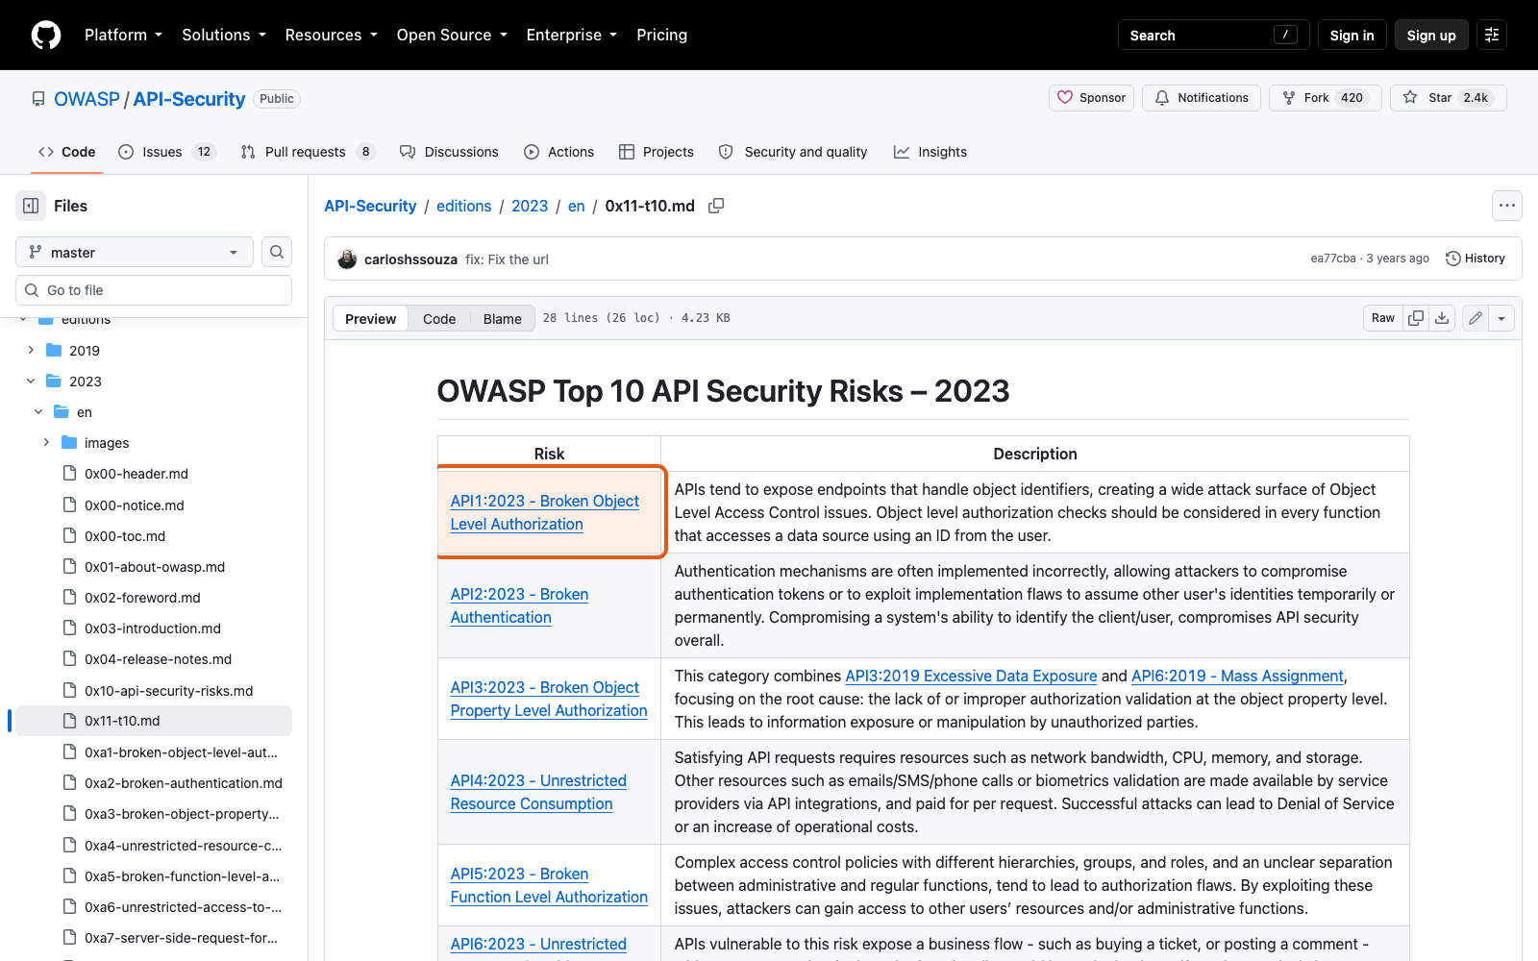Collapse the file tree side panel

pyautogui.click(x=31, y=206)
